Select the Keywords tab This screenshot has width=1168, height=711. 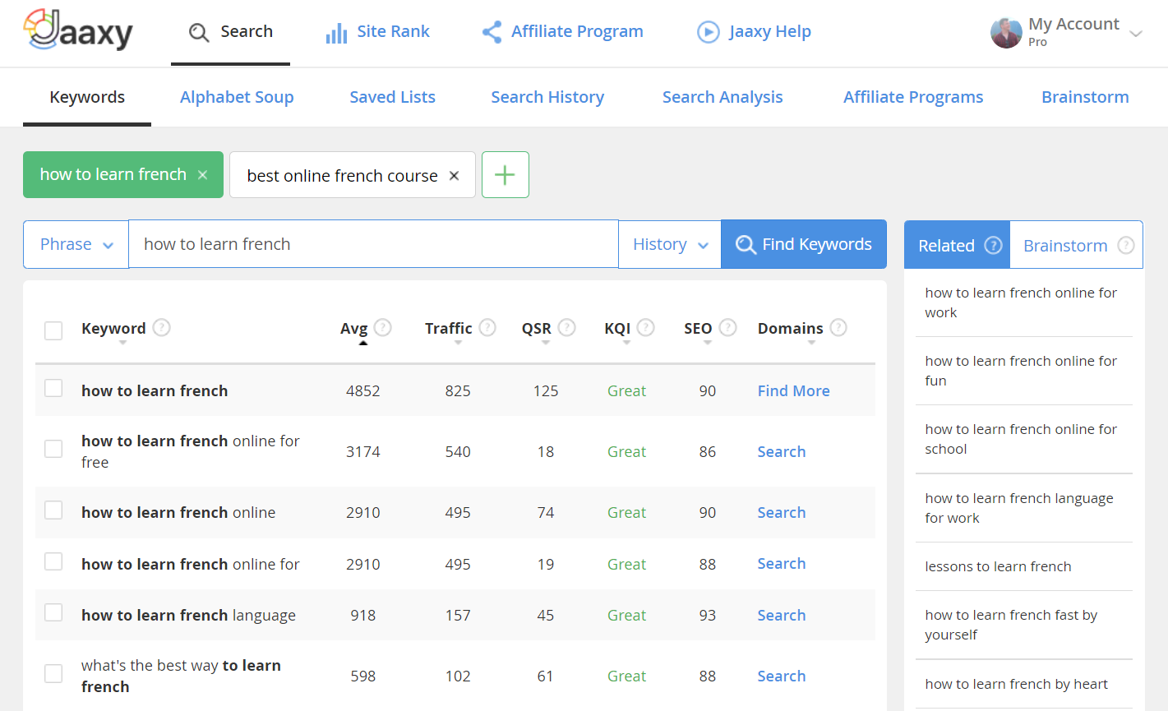pos(87,97)
